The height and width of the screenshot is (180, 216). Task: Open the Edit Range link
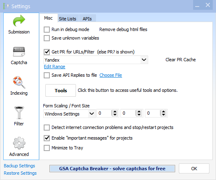(55, 67)
